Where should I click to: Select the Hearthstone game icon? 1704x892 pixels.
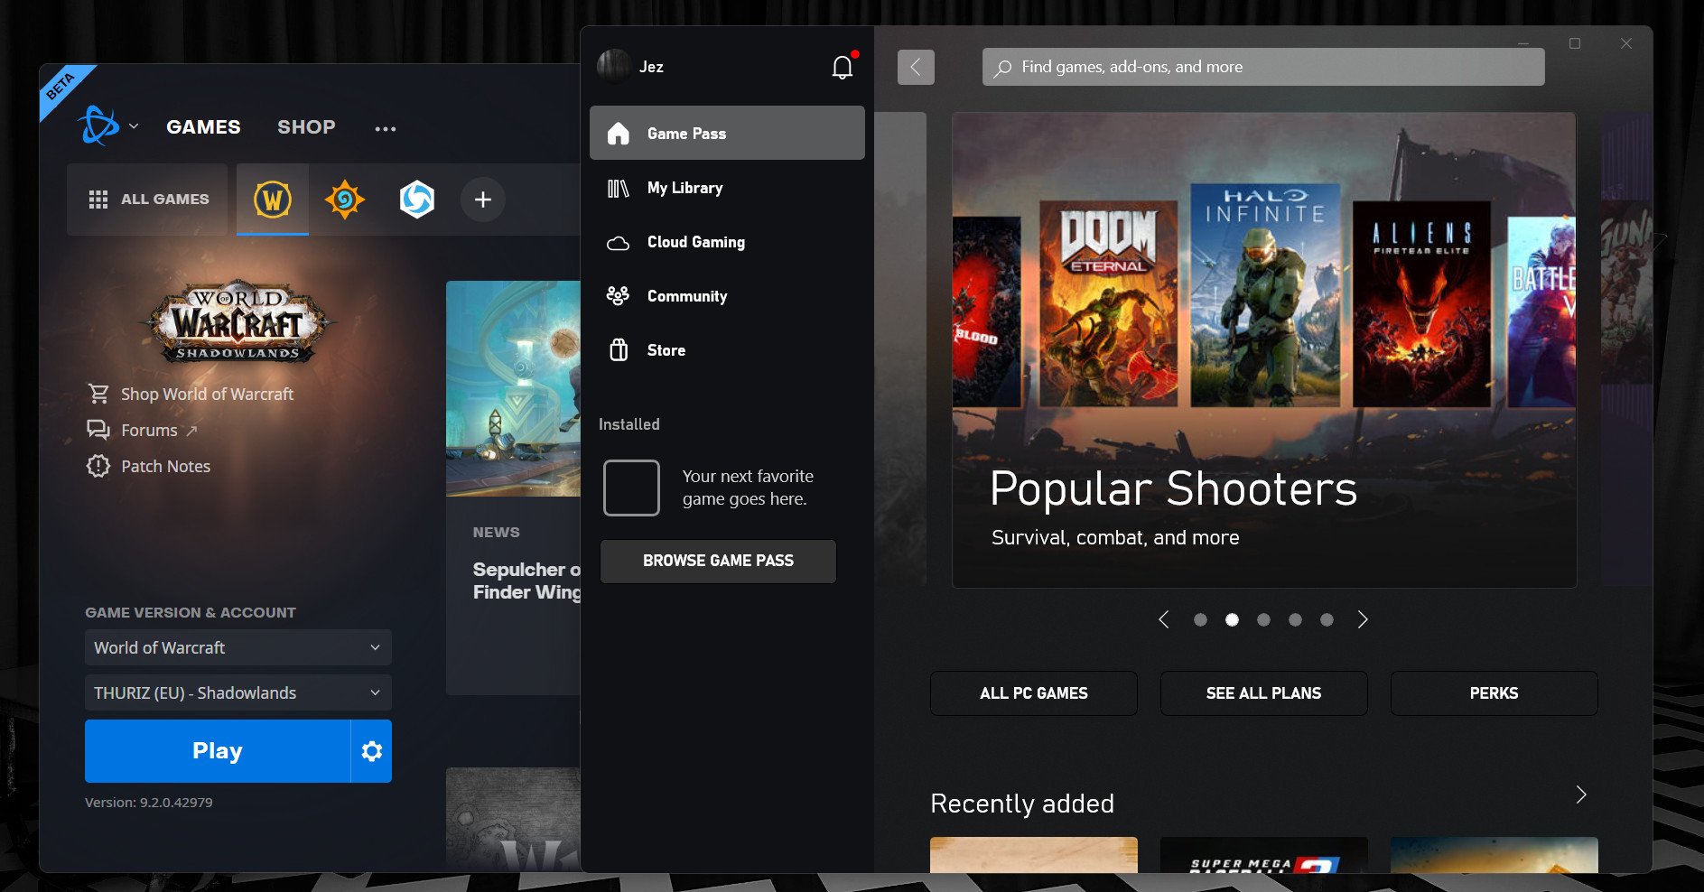(x=345, y=200)
